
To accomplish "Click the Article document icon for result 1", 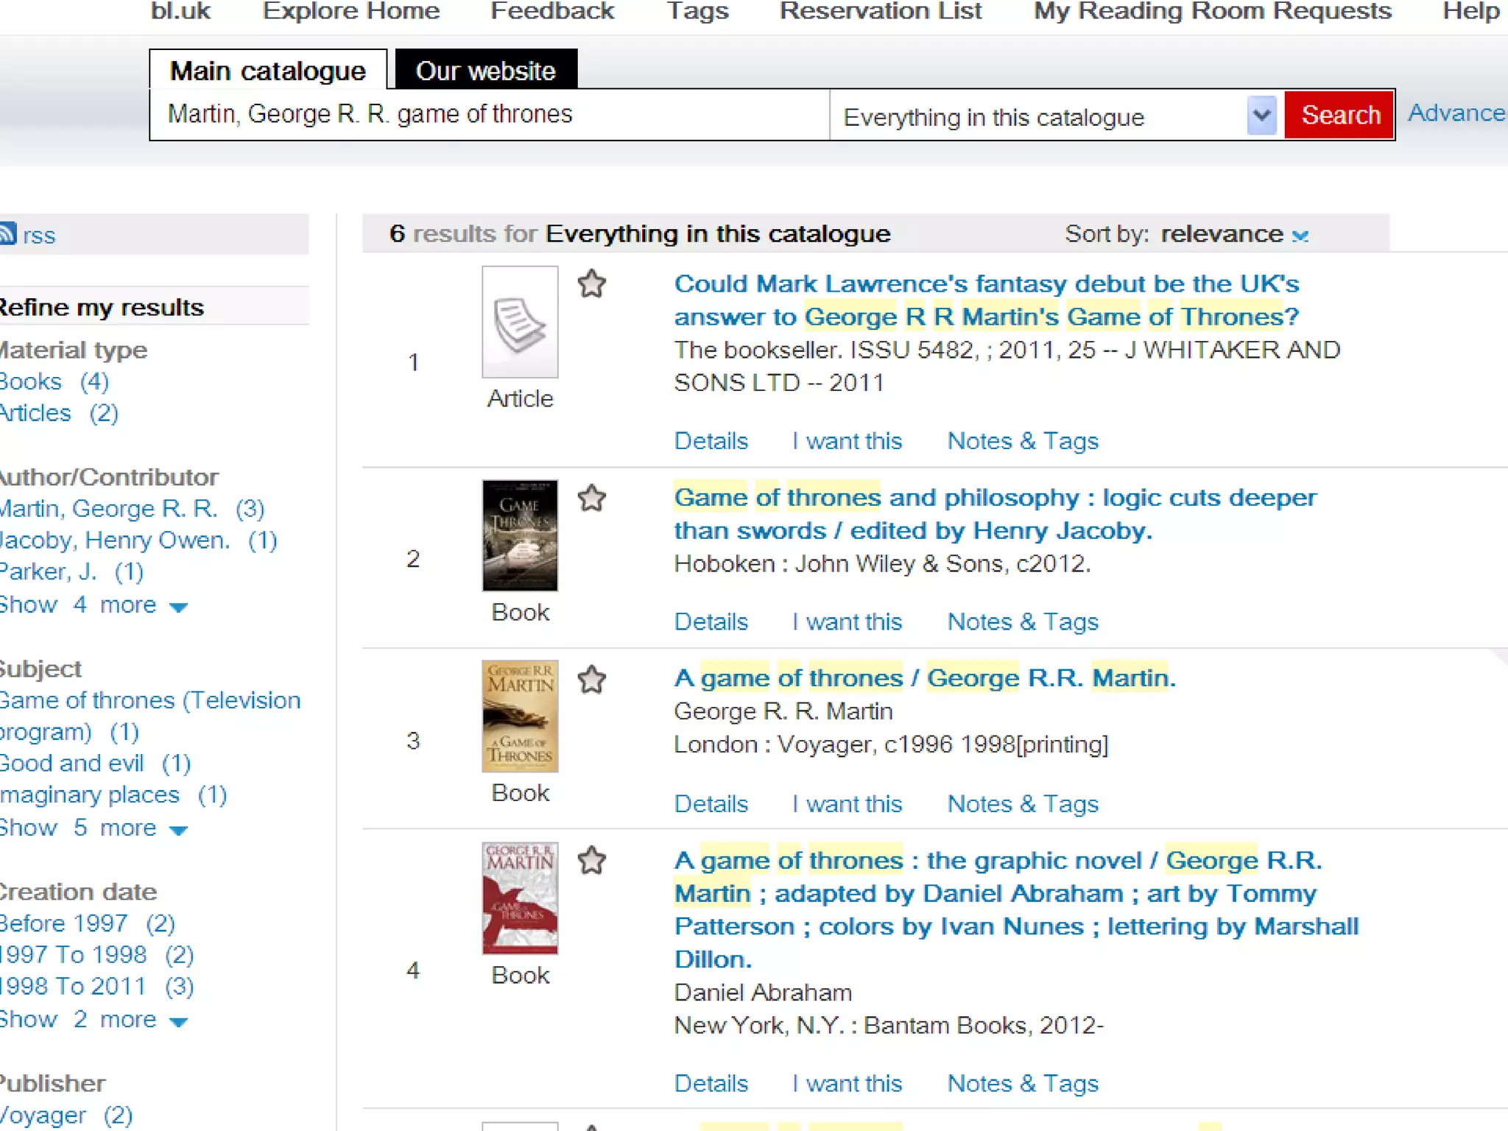I will click(x=520, y=323).
